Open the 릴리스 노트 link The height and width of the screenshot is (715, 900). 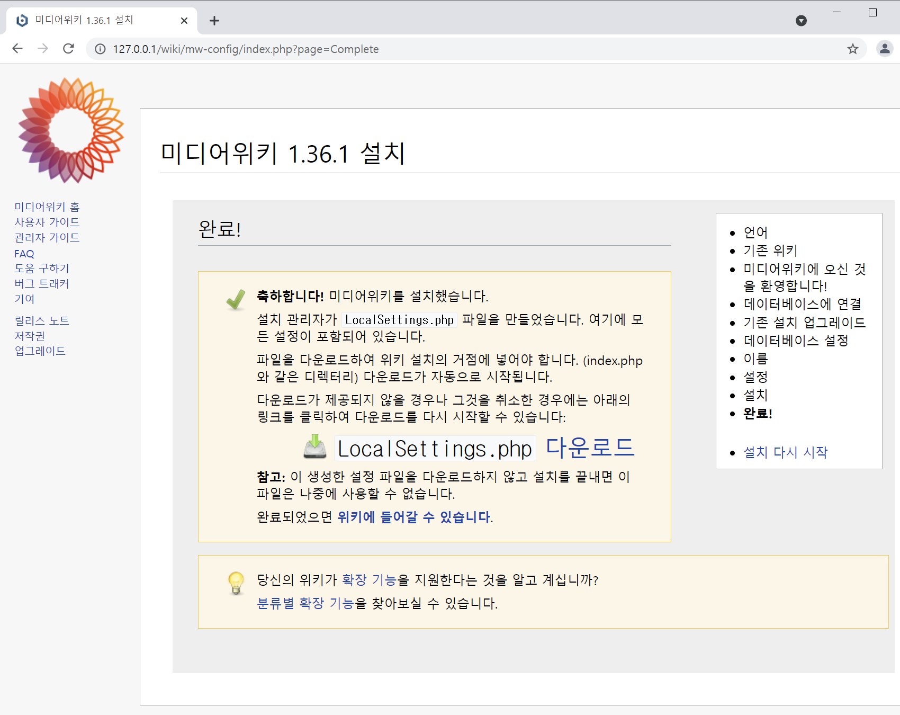pyautogui.click(x=42, y=320)
